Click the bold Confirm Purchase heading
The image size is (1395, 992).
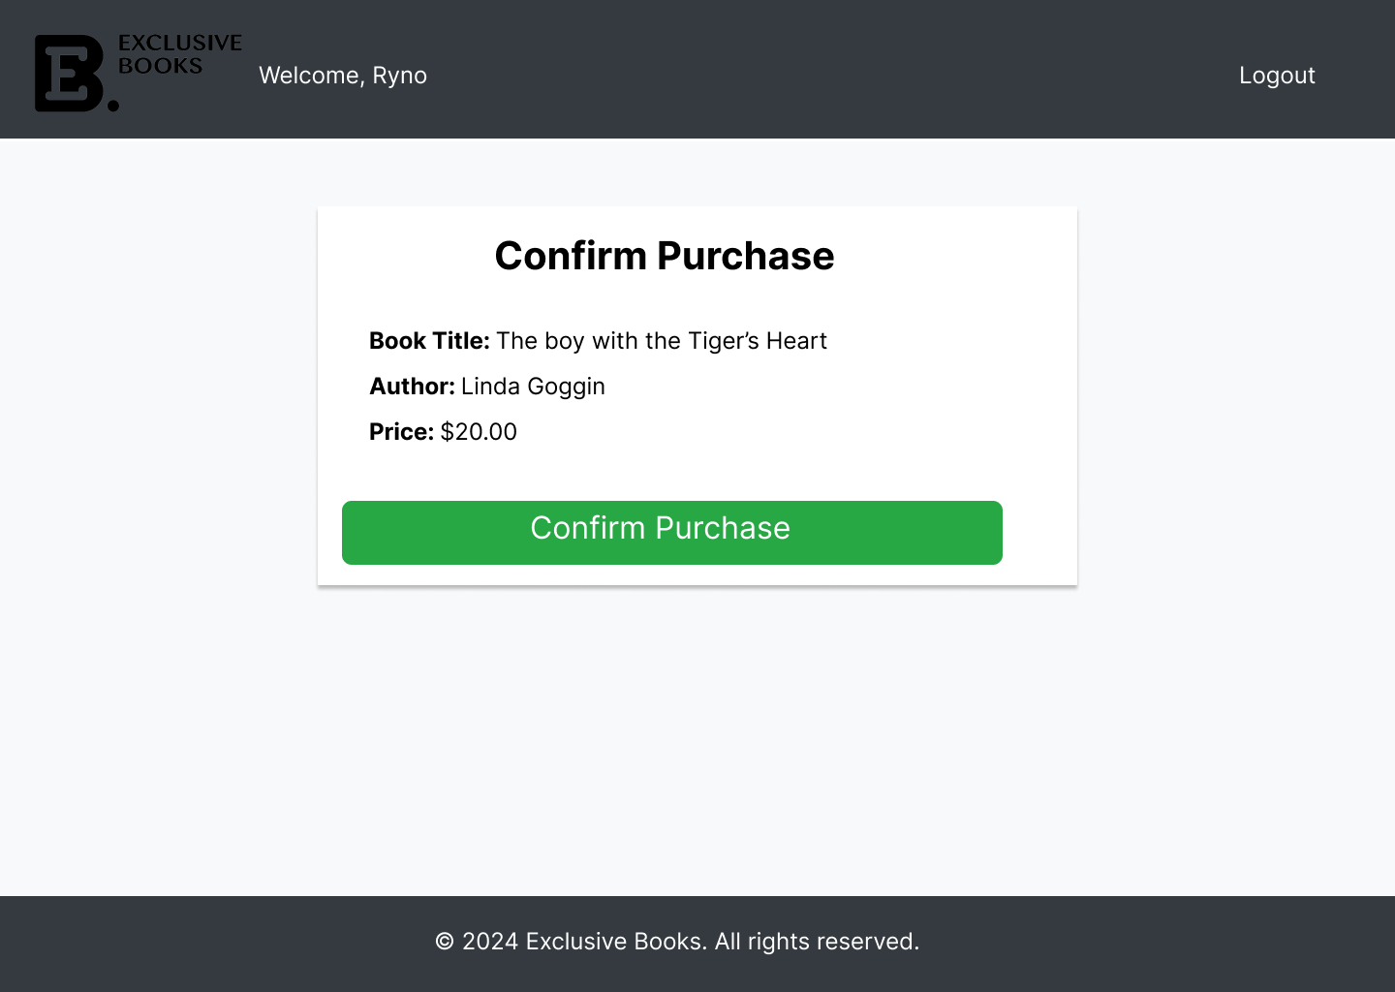pyautogui.click(x=664, y=256)
